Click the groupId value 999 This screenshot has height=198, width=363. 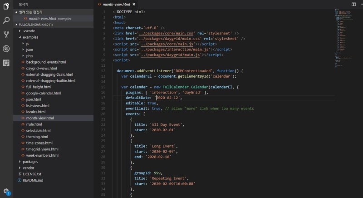click(x=157, y=173)
